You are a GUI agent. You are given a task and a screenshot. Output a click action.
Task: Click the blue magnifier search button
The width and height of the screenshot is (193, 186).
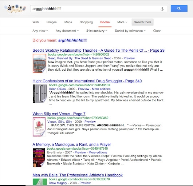[x=179, y=8]
